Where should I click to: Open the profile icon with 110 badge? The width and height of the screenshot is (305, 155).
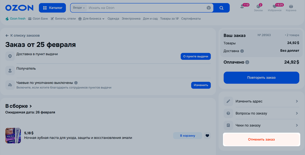click(x=242, y=7)
